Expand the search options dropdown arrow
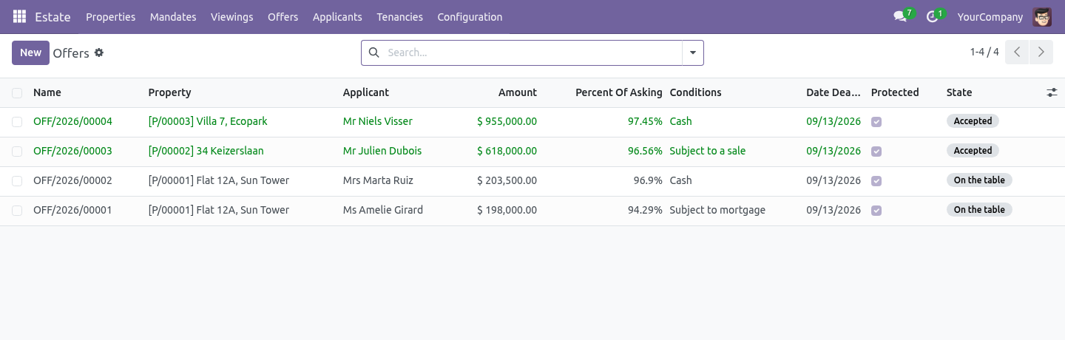Screen dimensions: 1065x340 tap(693, 52)
